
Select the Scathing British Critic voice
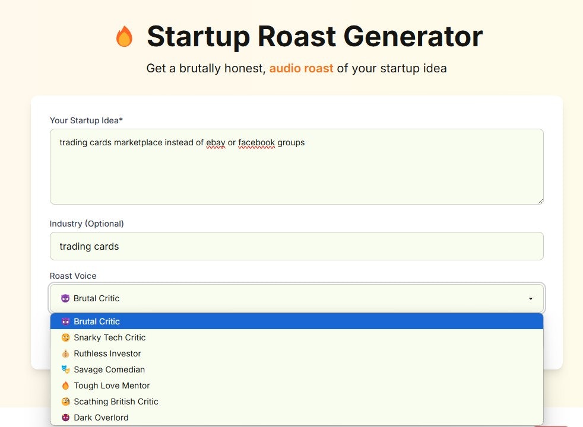297,401
